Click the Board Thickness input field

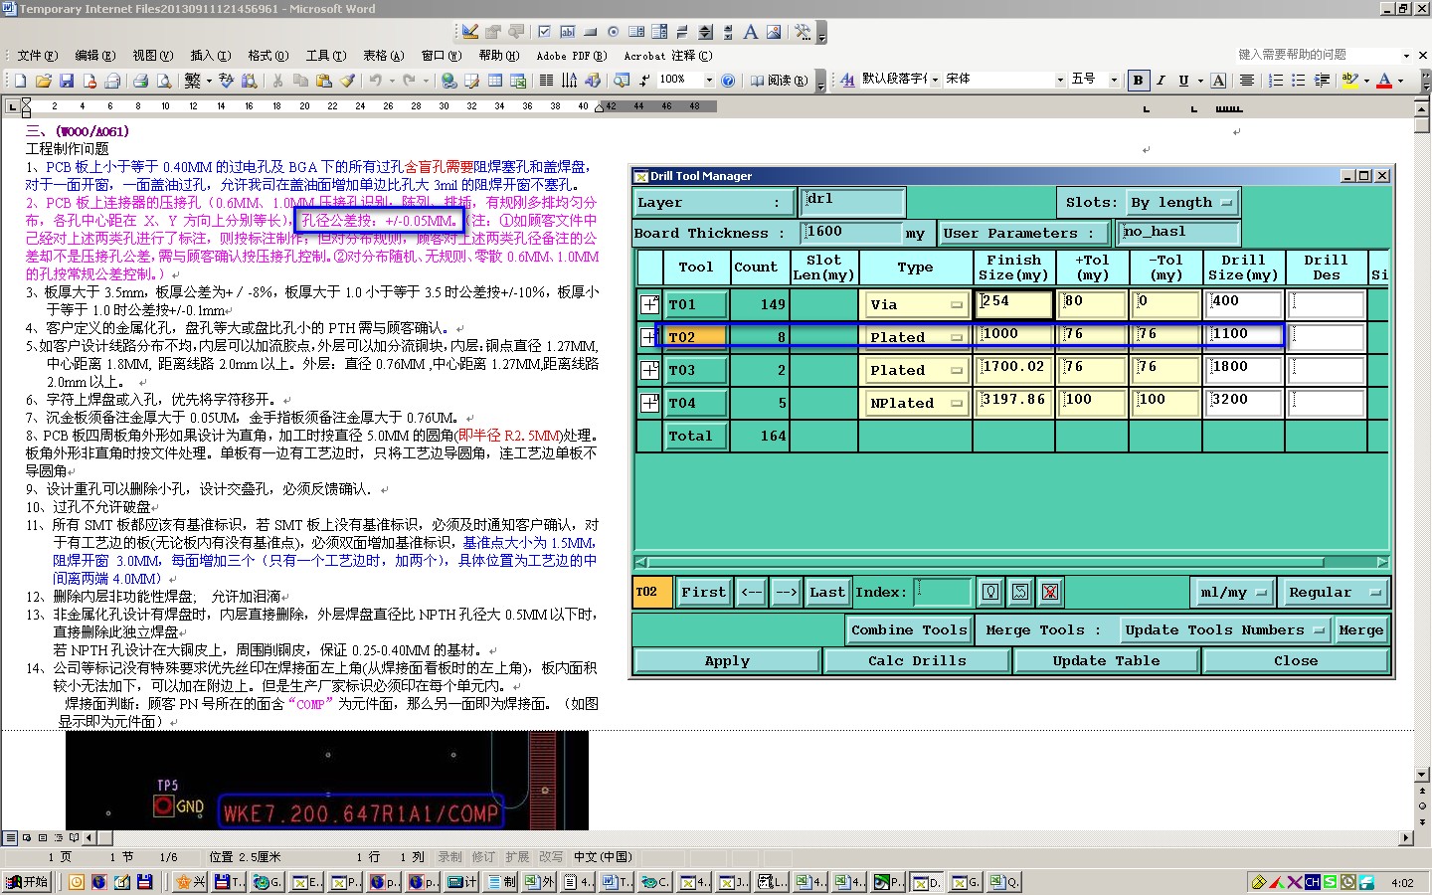(x=850, y=233)
